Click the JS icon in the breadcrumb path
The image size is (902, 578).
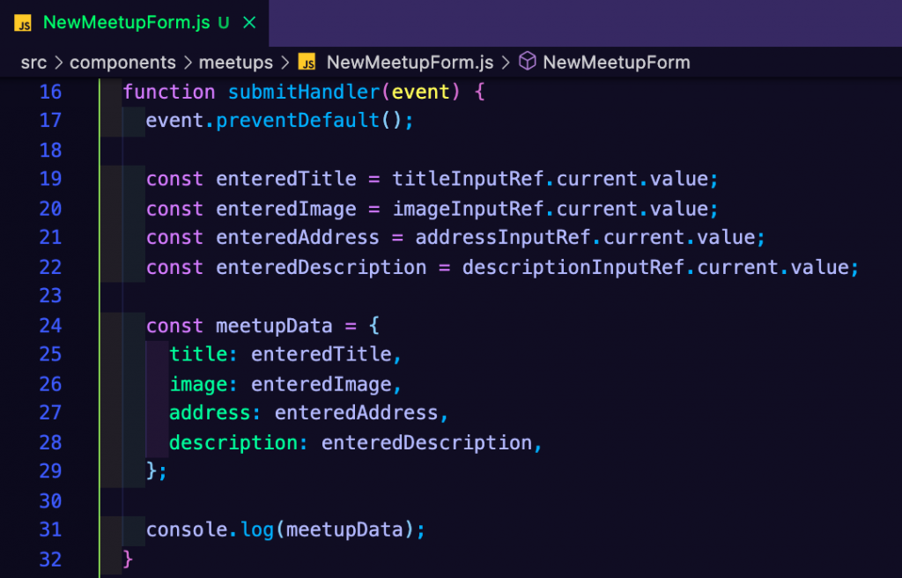[307, 63]
